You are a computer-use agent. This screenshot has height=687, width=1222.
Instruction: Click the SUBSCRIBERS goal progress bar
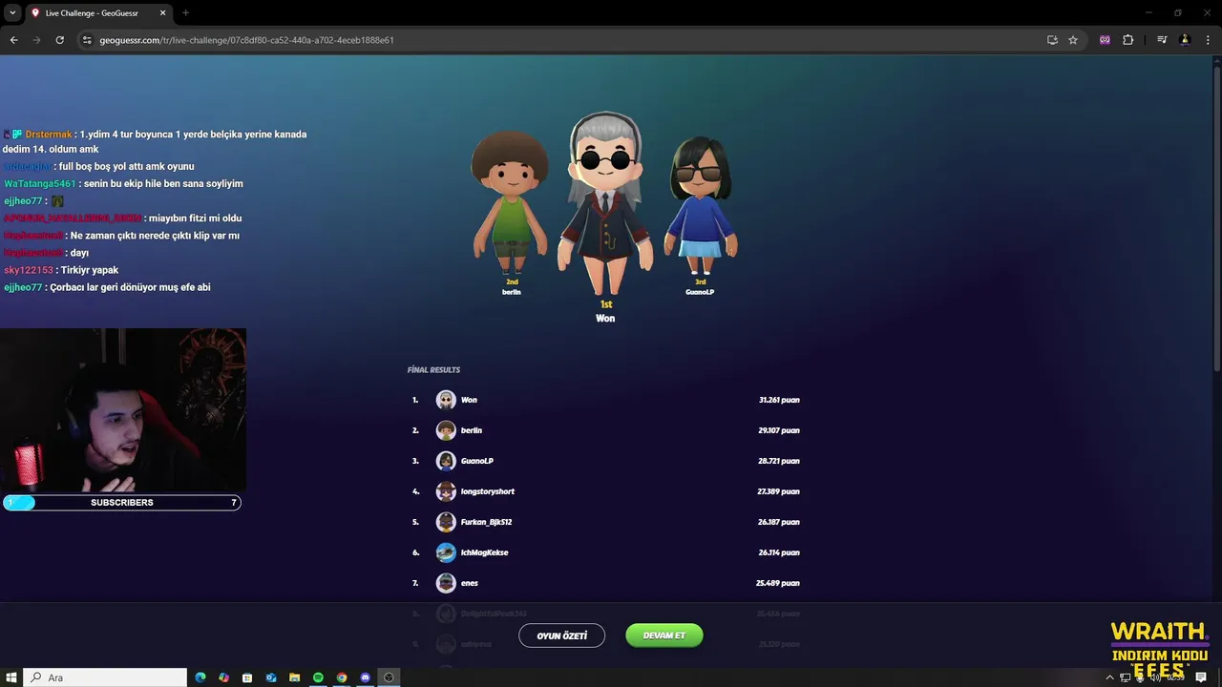121,503
